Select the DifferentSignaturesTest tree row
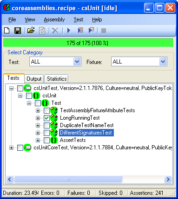The height and width of the screenshot is (199, 178). [86, 133]
